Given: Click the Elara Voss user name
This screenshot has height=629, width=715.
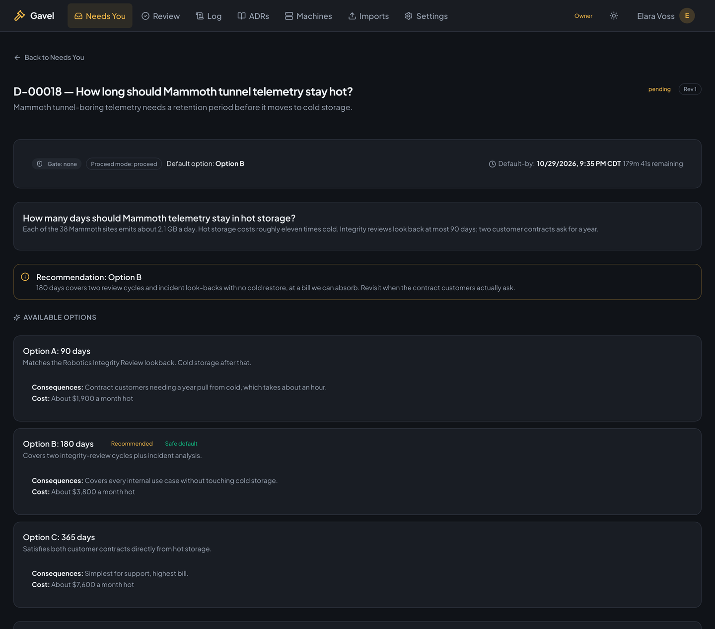Looking at the screenshot, I should pos(655,16).
